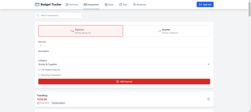
Task: Click the Job-Related Expense label
Action: pyautogui.click(x=50, y=70)
